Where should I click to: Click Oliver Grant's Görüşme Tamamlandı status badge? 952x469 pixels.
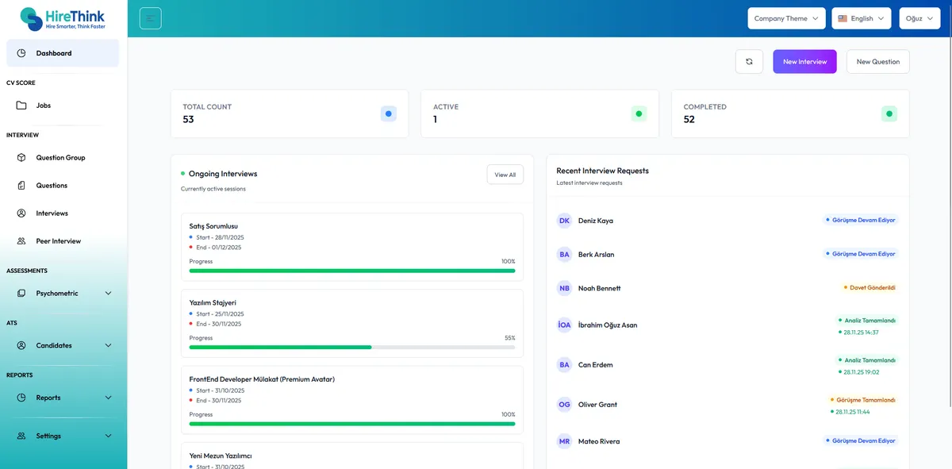tap(863, 400)
